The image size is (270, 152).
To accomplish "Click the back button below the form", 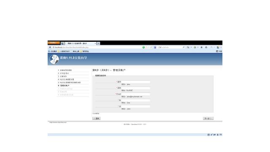I will pos(97,119).
